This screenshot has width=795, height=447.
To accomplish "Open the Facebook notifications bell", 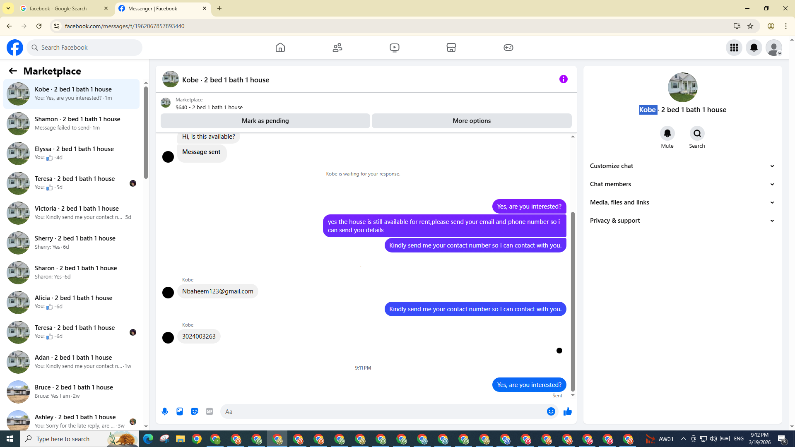I will click(x=754, y=48).
